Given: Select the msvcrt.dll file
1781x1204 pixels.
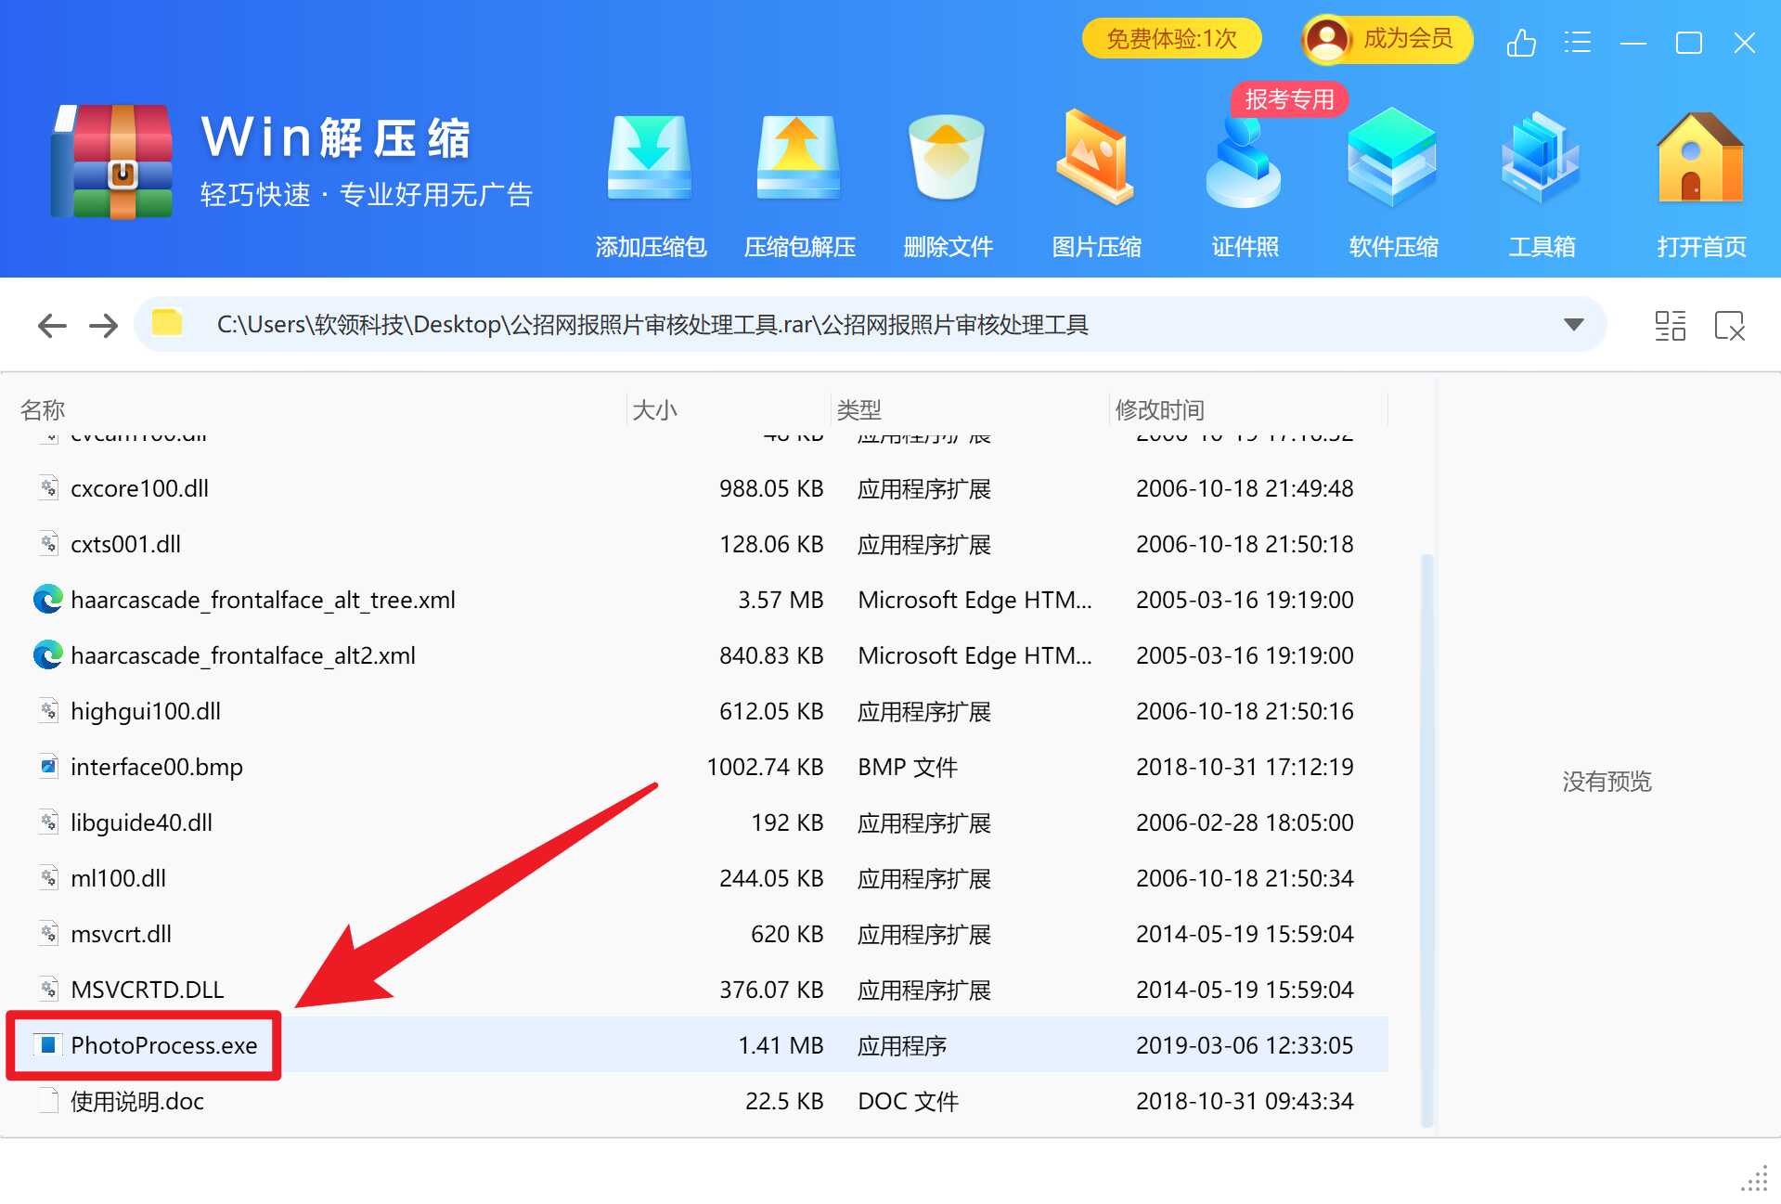Looking at the screenshot, I should click(x=121, y=934).
